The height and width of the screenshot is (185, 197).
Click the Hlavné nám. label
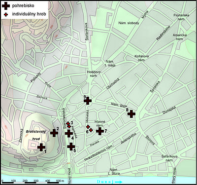click(x=100, y=123)
